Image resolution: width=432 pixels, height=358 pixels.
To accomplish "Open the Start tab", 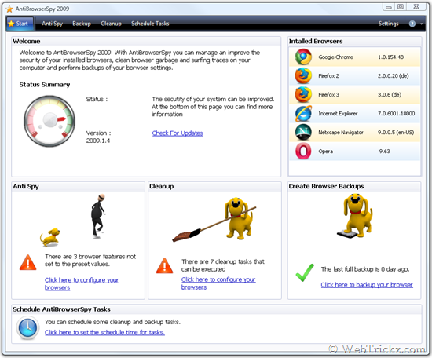I will 20,24.
